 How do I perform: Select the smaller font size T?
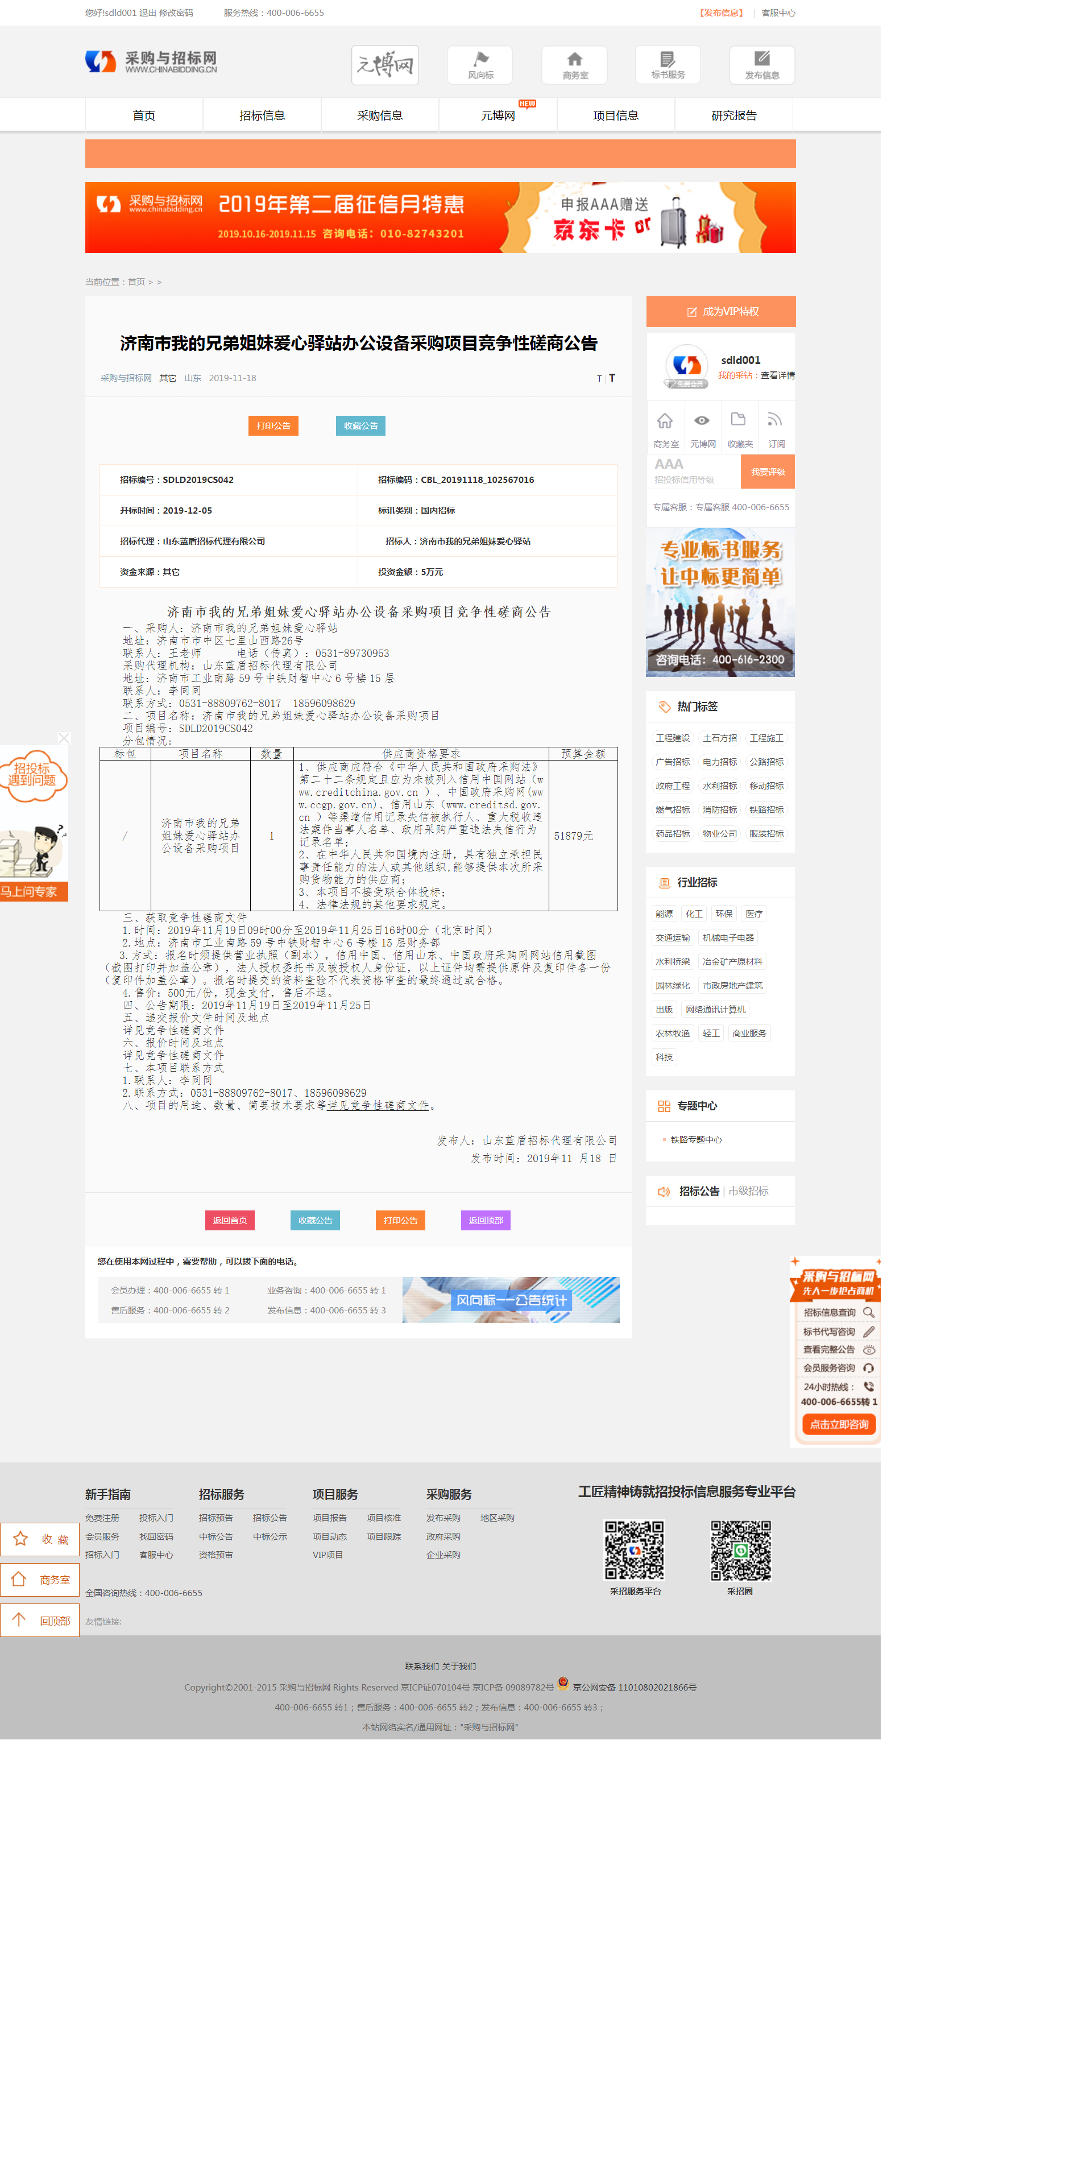point(599,379)
